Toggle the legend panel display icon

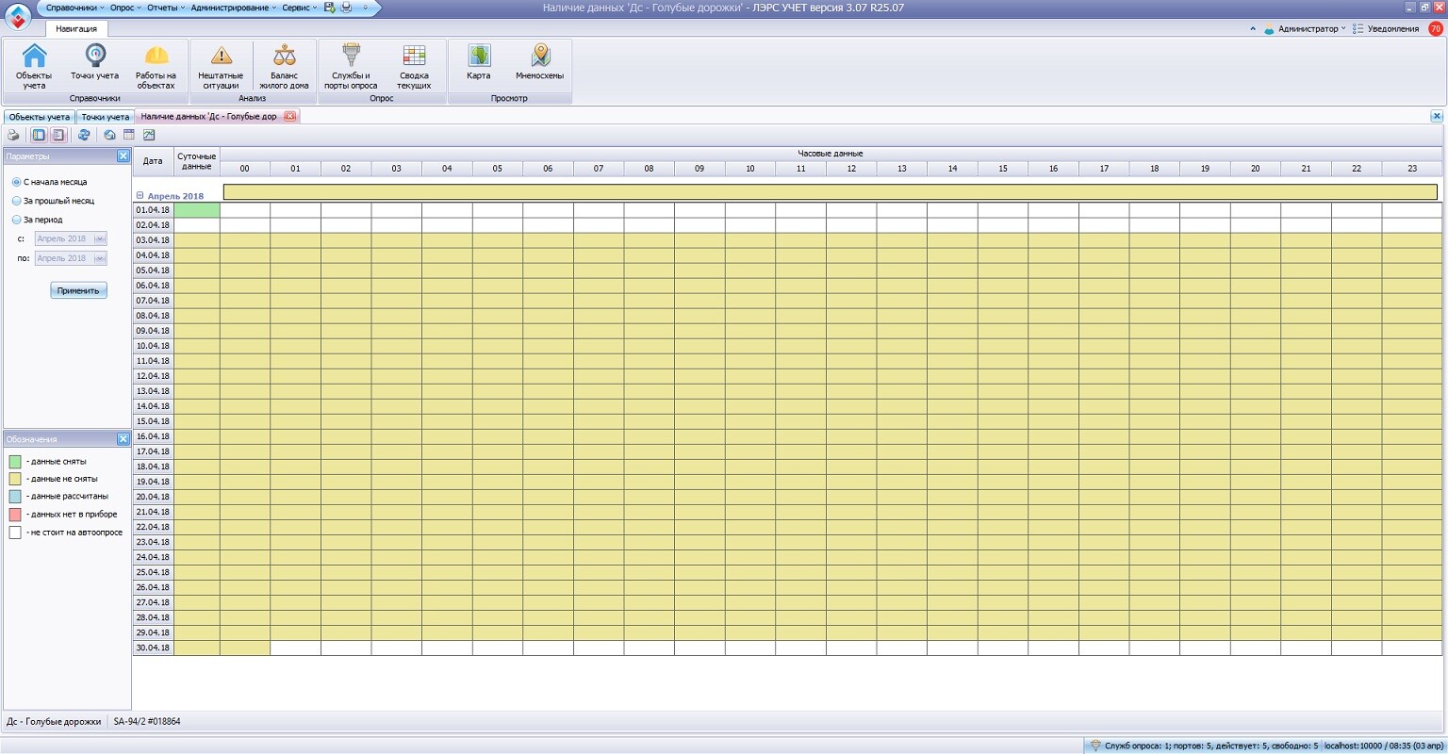(x=58, y=135)
